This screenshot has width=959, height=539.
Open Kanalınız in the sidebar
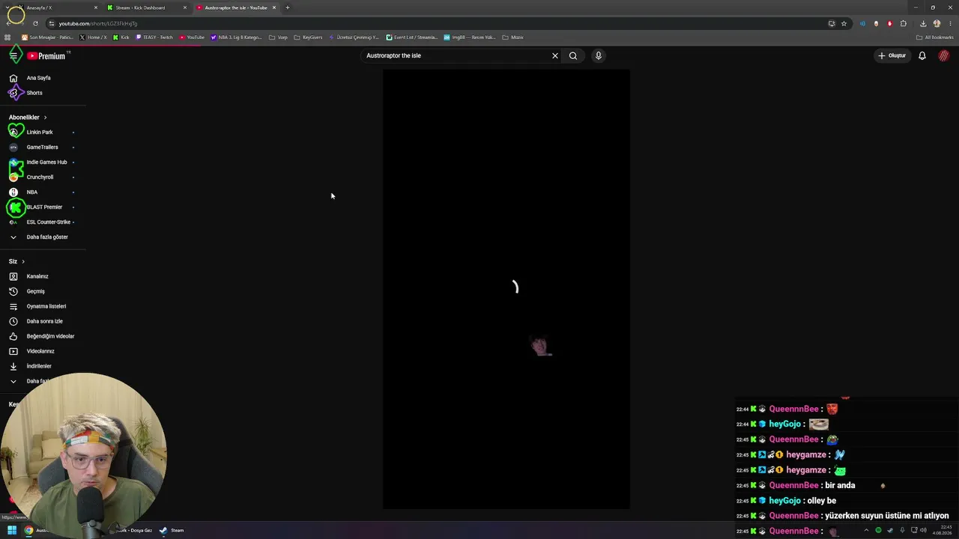37,276
